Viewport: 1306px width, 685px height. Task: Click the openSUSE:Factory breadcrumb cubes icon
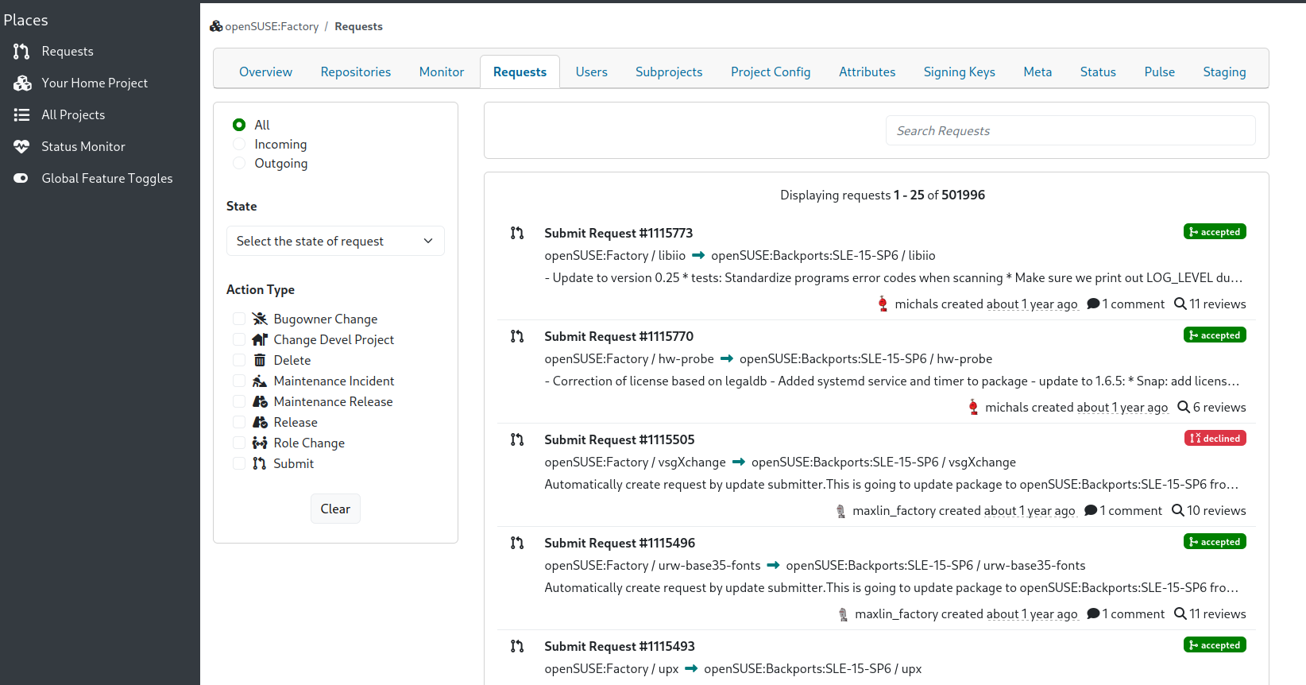[216, 26]
